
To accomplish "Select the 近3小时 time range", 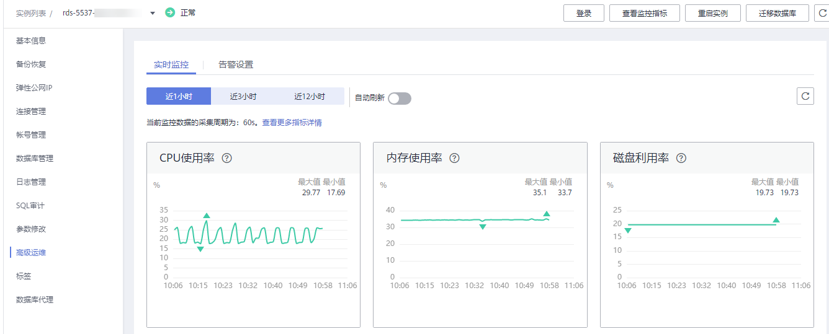I will 243,97.
